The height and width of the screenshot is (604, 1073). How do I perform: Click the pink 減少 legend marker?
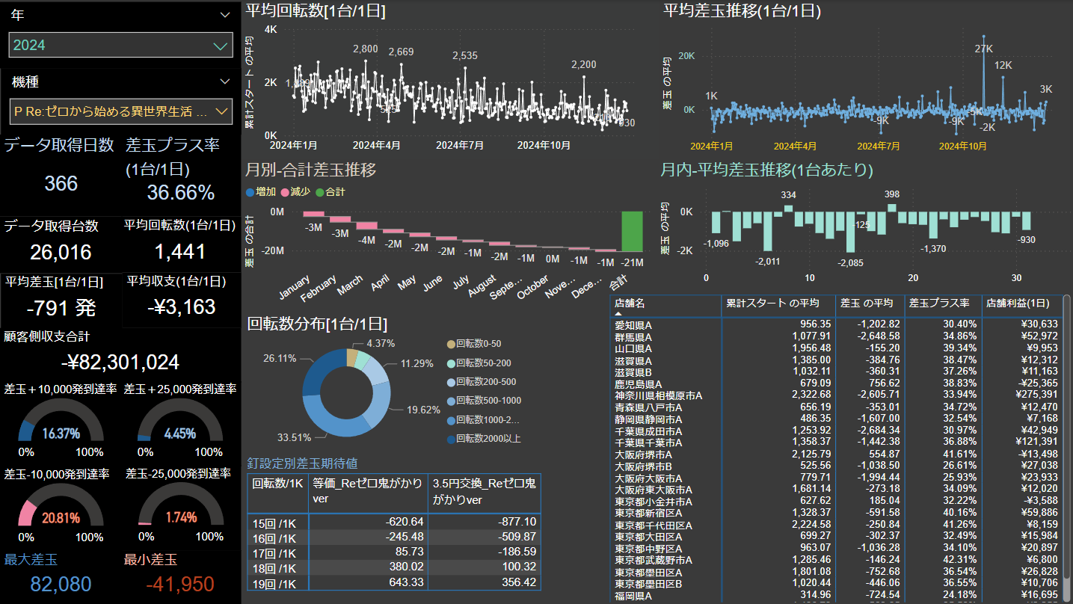click(285, 192)
